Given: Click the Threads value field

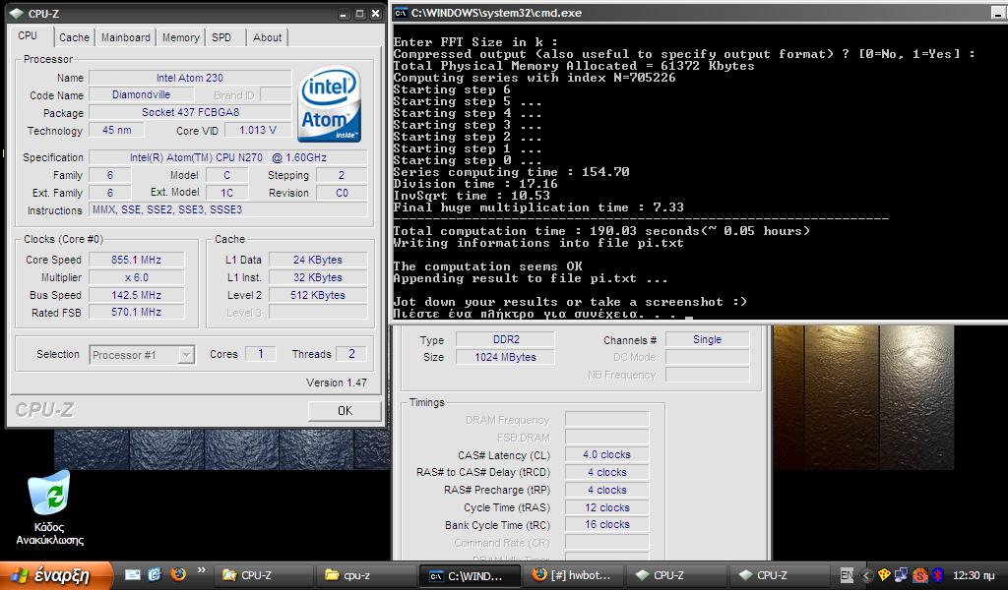Looking at the screenshot, I should point(351,354).
